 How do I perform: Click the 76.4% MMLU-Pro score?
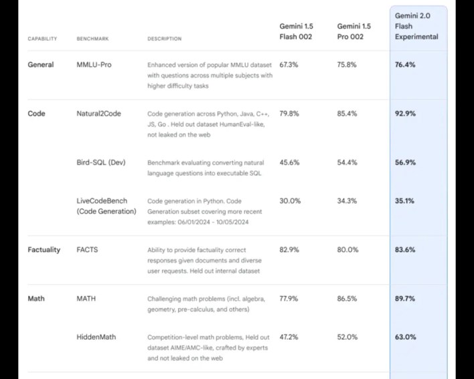[x=405, y=65]
